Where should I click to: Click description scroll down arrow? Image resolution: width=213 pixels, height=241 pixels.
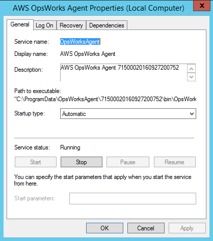tap(191, 77)
